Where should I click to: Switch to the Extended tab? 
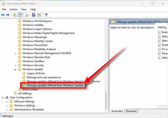click(117, 111)
